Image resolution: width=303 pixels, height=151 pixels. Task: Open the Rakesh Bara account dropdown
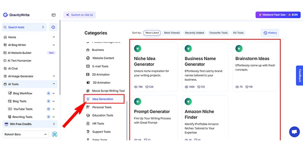(26, 134)
